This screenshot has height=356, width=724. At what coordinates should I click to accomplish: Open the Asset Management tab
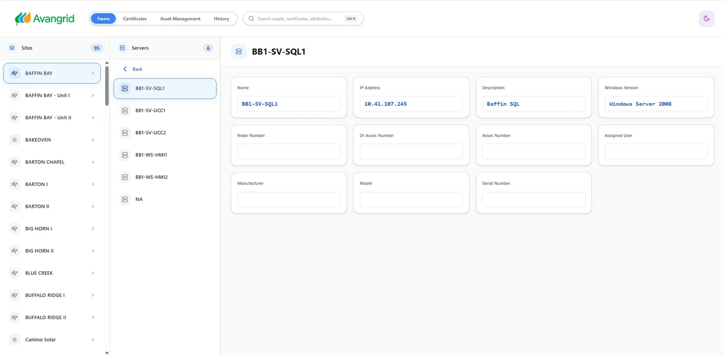[x=180, y=19]
